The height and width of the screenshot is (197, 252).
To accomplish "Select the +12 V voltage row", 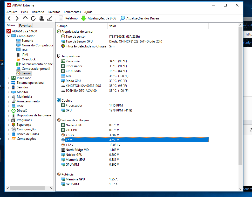I will [133, 145].
